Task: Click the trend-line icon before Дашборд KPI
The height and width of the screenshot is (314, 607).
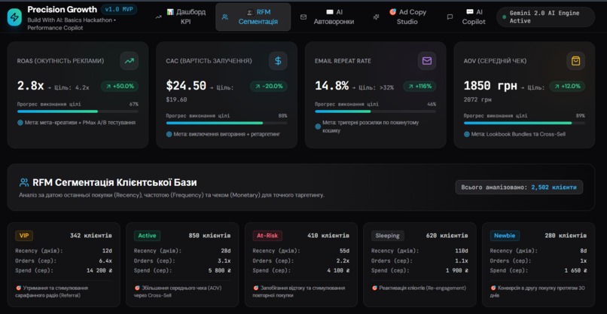Action: pos(158,17)
